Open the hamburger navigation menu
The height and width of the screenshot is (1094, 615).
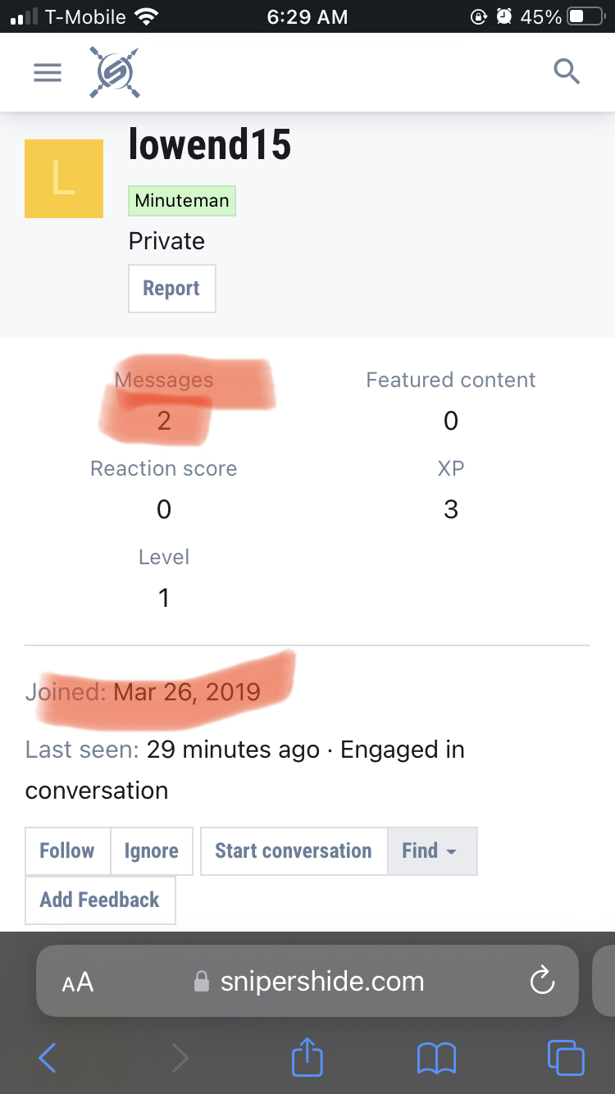point(48,73)
